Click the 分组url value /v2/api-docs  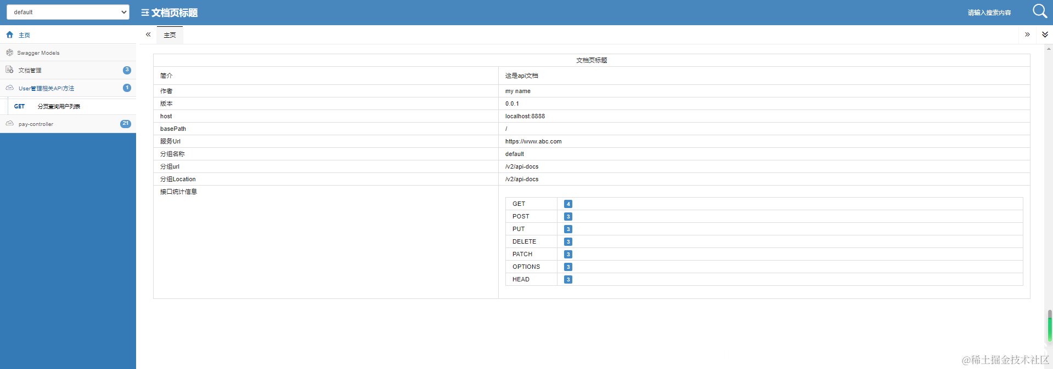coord(522,166)
